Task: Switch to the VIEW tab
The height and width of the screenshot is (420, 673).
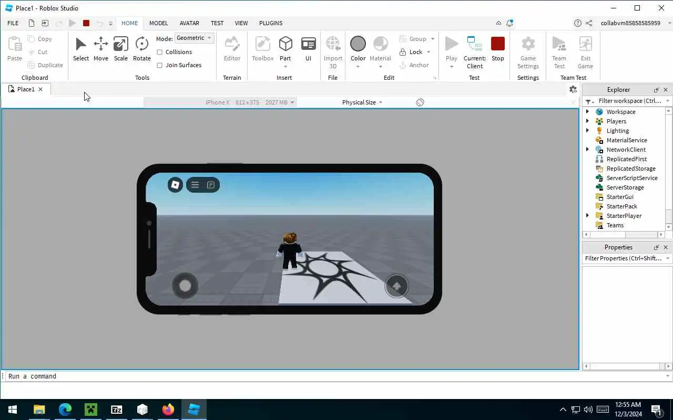Action: tap(241, 23)
